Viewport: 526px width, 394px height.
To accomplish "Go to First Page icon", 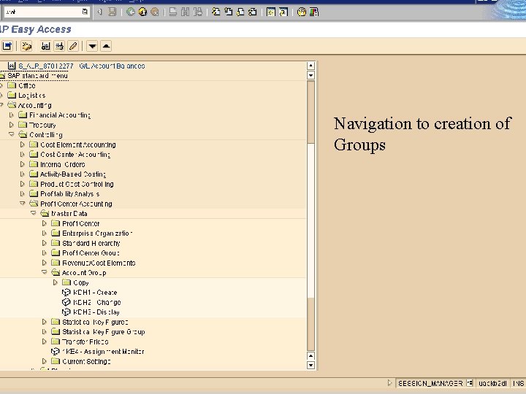I will coord(216,12).
